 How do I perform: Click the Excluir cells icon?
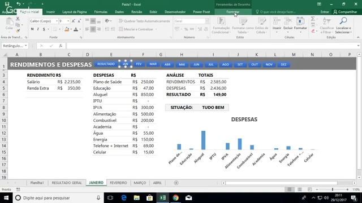(x=288, y=21)
